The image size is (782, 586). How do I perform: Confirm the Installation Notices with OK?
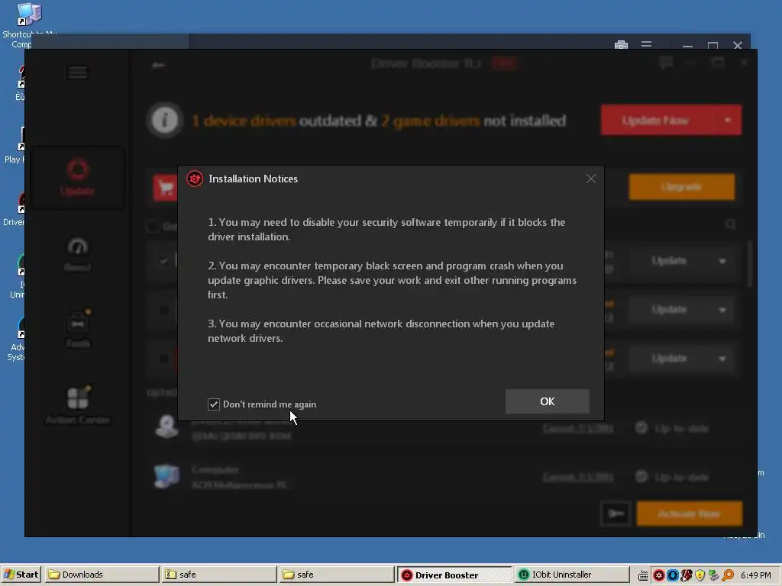547,401
